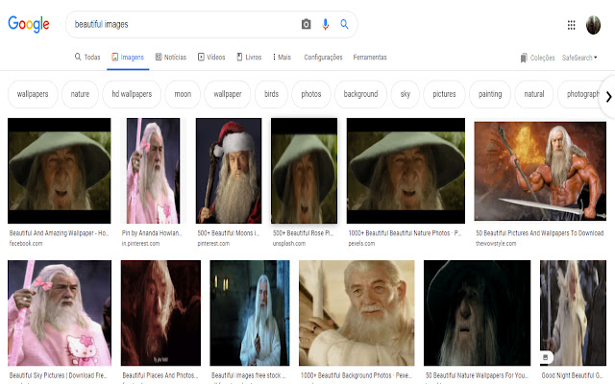This screenshot has height=384, width=615.
Task: Pick the 'birds' chip
Action: pyautogui.click(x=271, y=94)
